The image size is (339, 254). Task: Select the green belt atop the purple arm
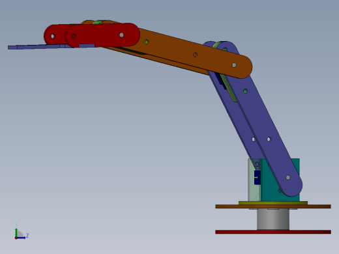coord(216,45)
